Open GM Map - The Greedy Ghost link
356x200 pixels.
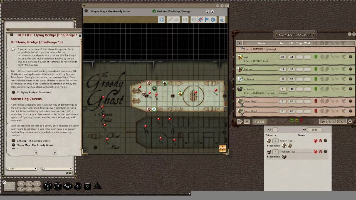tap(33, 141)
